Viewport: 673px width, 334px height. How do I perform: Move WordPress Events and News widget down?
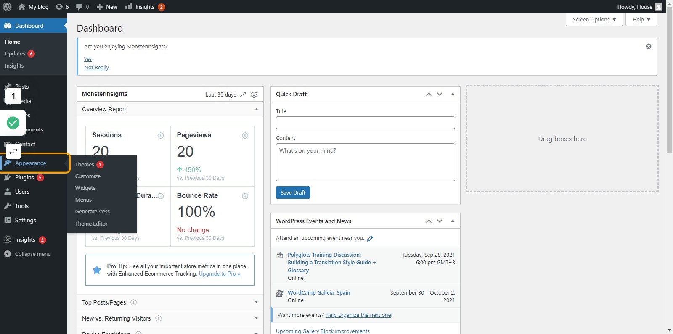point(440,221)
